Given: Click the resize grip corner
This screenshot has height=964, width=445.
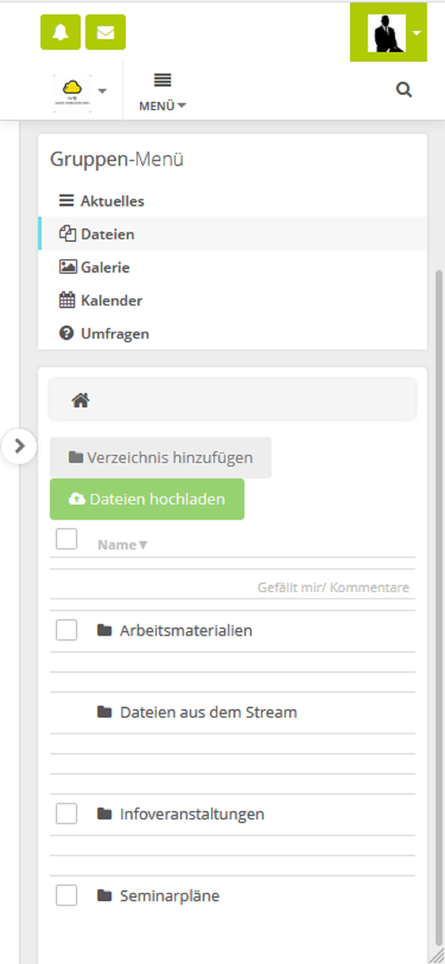Looking at the screenshot, I should (437, 955).
